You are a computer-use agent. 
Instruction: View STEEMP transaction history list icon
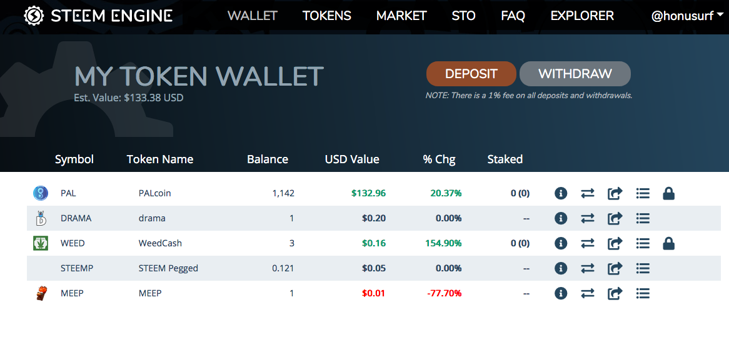pyautogui.click(x=643, y=268)
